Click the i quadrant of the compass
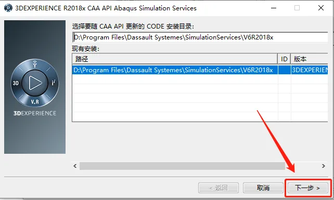 click(x=54, y=83)
